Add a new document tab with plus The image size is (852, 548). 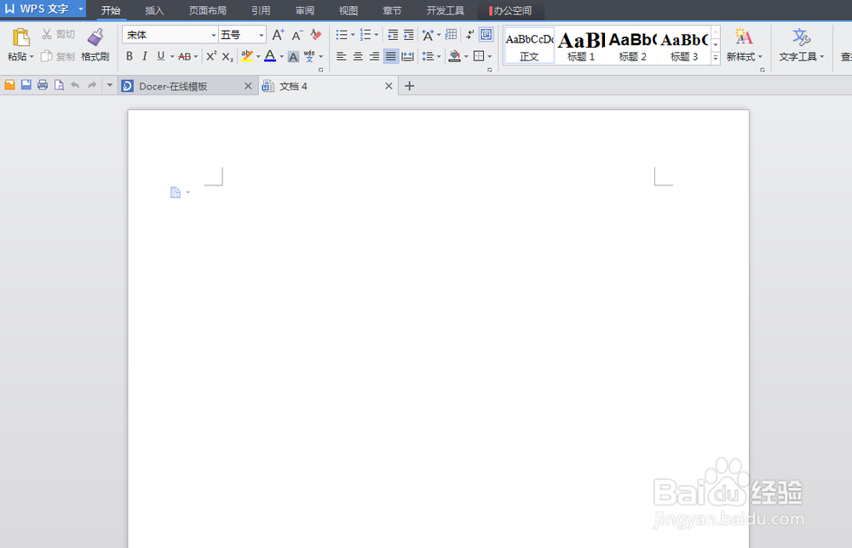coord(410,86)
